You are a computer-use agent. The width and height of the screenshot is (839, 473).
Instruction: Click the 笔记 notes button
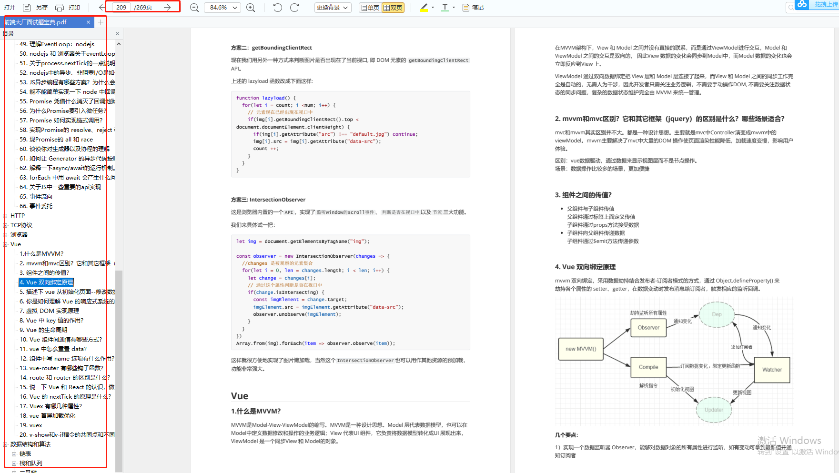tap(473, 8)
